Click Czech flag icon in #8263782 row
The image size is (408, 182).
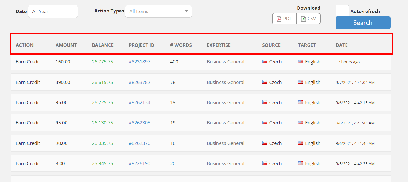pyautogui.click(x=265, y=82)
